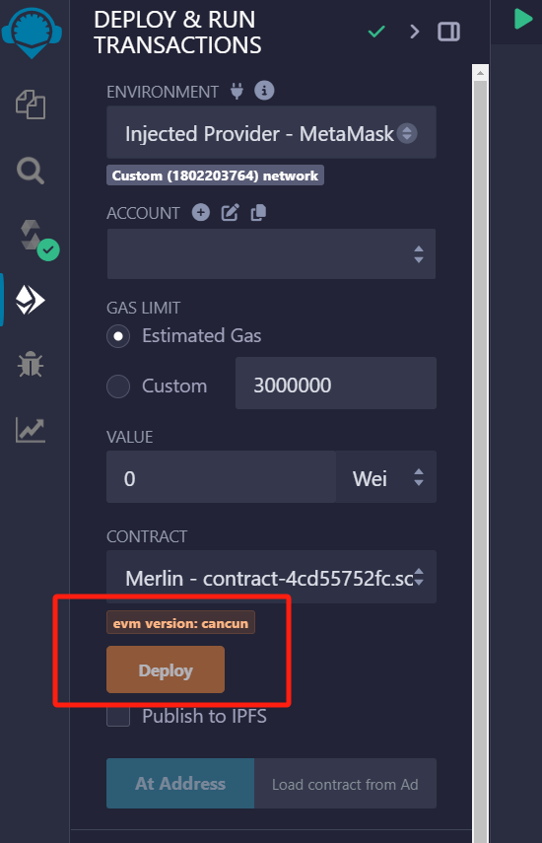Add a new account with plus icon
The width and height of the screenshot is (542, 843).
pos(201,212)
